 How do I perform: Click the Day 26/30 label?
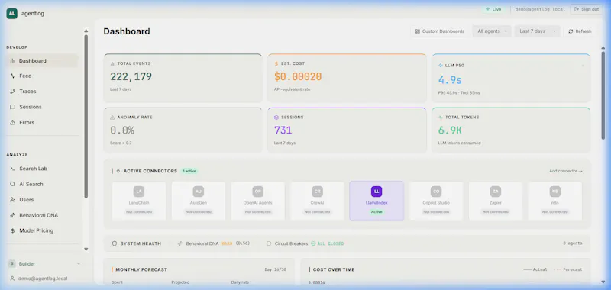pos(275,269)
